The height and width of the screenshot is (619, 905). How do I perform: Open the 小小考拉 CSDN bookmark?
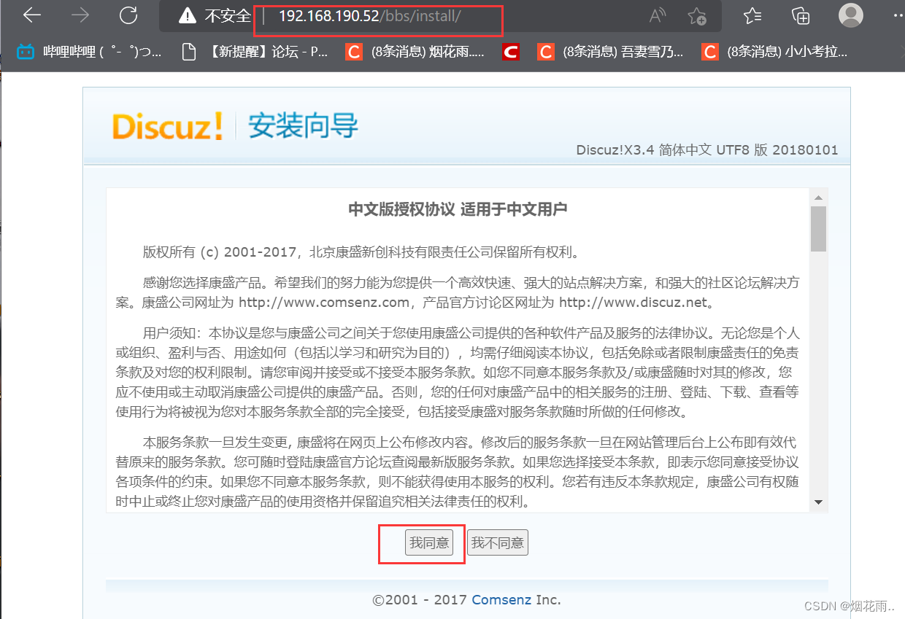(775, 52)
